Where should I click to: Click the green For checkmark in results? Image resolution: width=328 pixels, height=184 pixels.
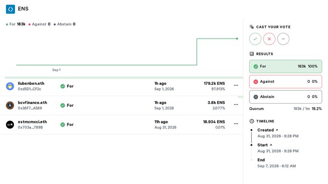[x=256, y=66]
